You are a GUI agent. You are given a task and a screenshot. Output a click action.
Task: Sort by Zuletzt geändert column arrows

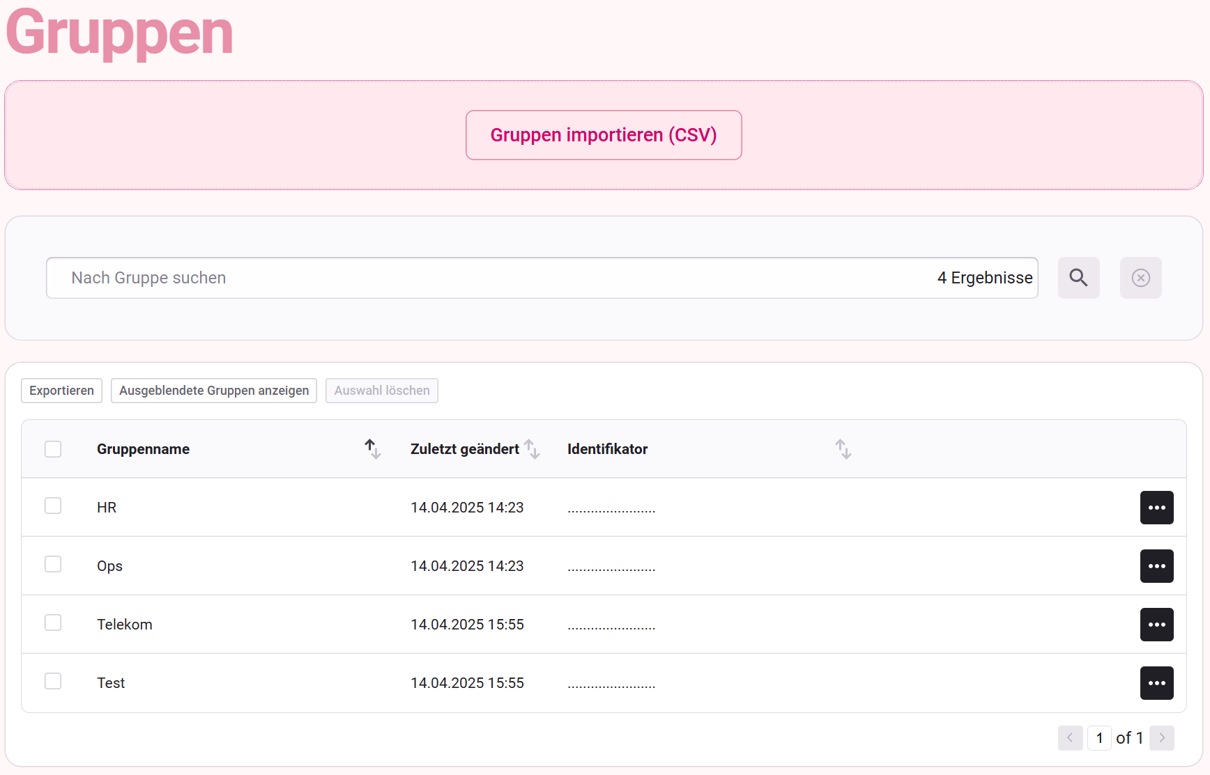(x=532, y=449)
